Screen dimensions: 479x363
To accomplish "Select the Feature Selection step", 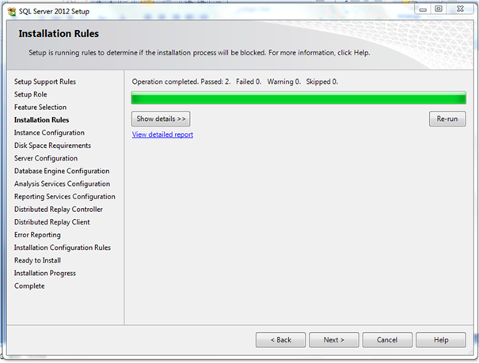I will [x=40, y=108].
